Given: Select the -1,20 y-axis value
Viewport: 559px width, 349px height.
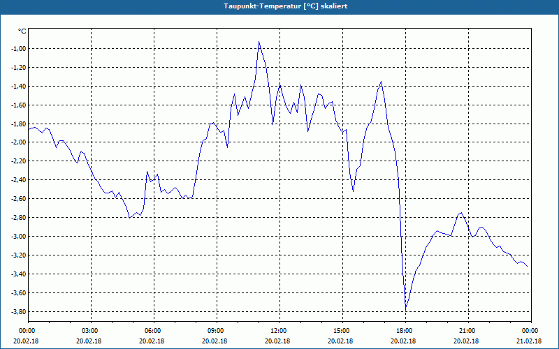Looking at the screenshot, I should click(19, 67).
